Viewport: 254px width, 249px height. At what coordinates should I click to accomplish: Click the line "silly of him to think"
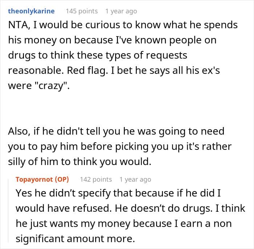pyautogui.click(x=80, y=162)
